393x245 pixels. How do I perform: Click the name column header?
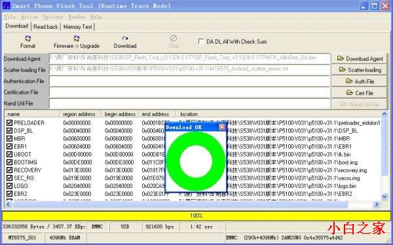(32, 114)
